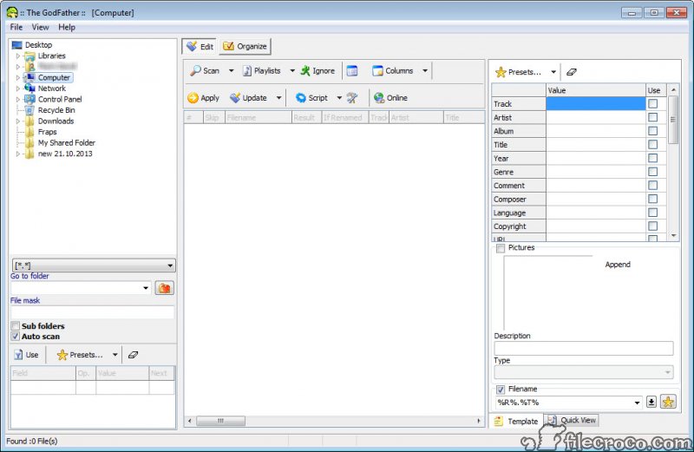Open the File menu
Image resolution: width=694 pixels, height=452 pixels.
click(x=16, y=27)
